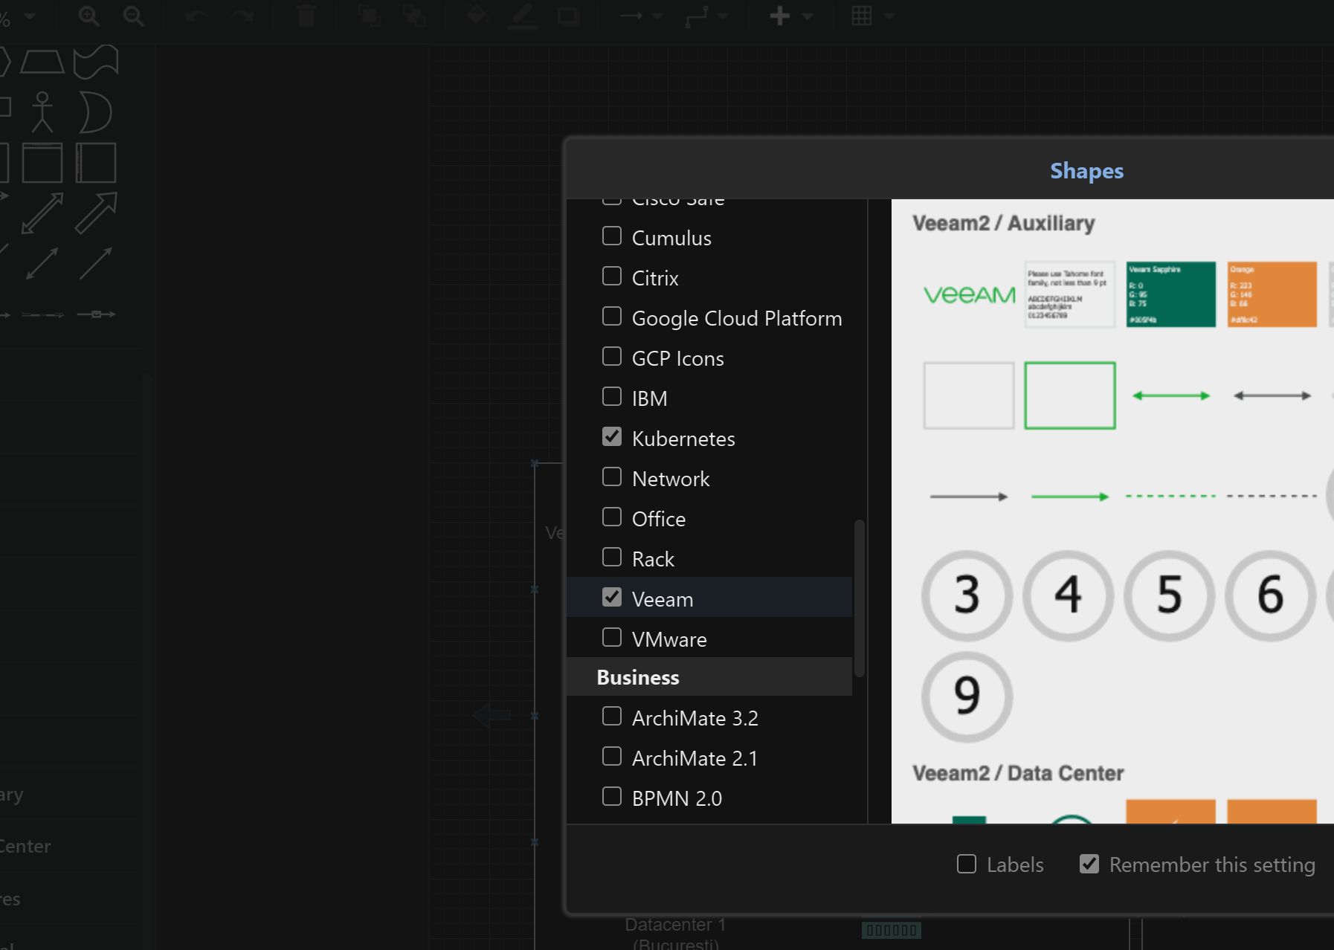Click the fill color bucket icon

477,16
